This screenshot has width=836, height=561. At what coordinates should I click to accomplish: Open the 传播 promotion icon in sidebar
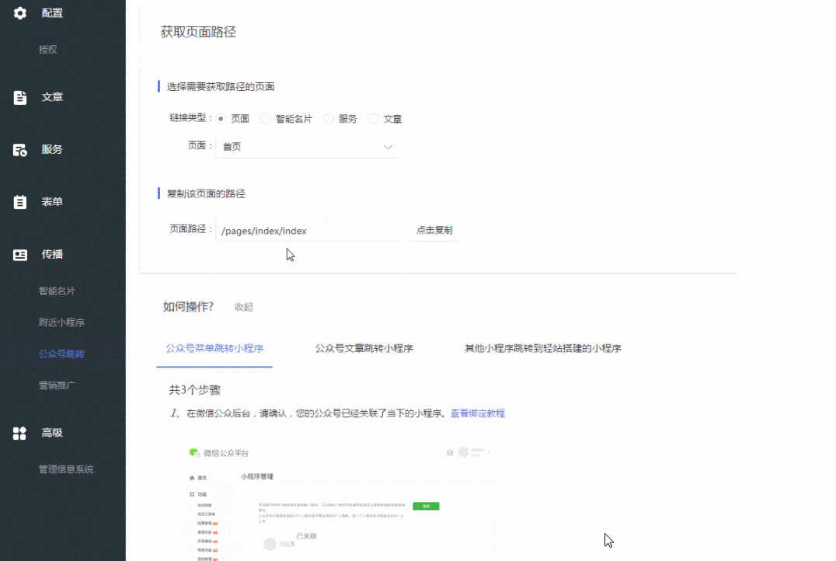point(19,254)
